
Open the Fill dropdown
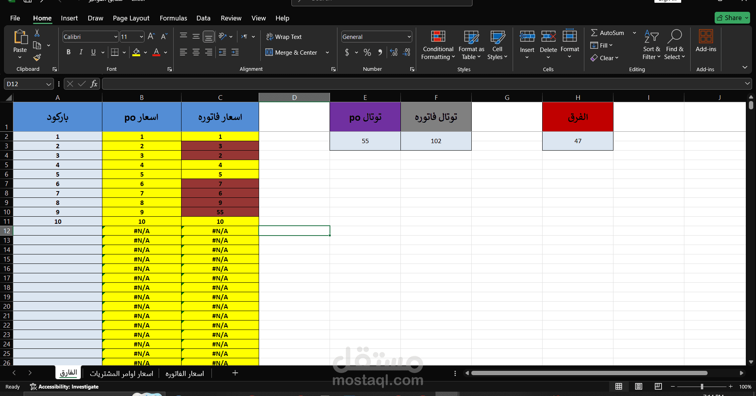point(601,46)
